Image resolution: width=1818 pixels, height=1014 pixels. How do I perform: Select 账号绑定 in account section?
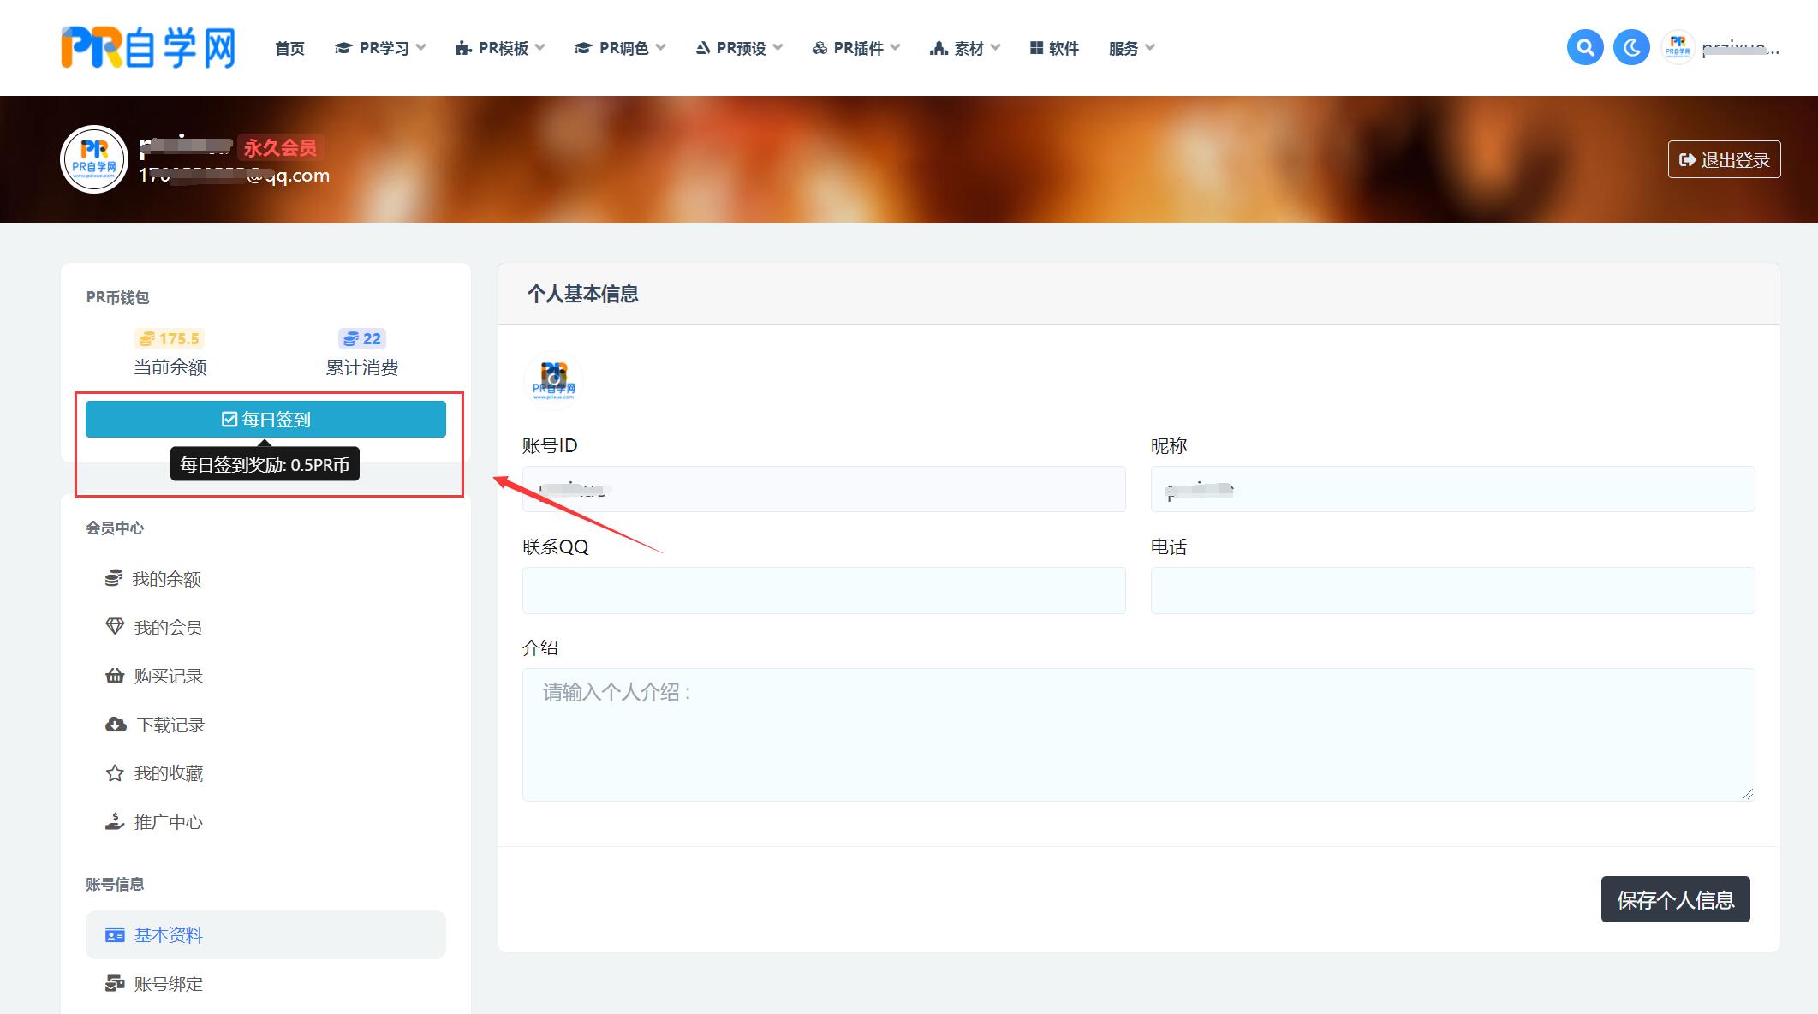coord(168,983)
